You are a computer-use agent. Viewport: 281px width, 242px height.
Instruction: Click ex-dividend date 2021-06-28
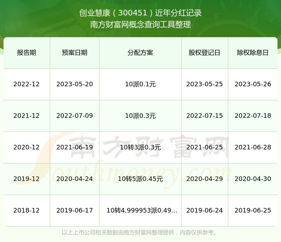pyautogui.click(x=253, y=147)
